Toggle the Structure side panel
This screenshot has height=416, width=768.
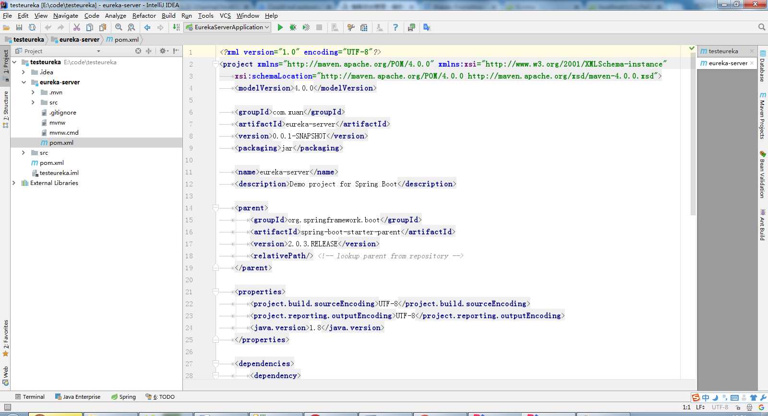tap(6, 109)
